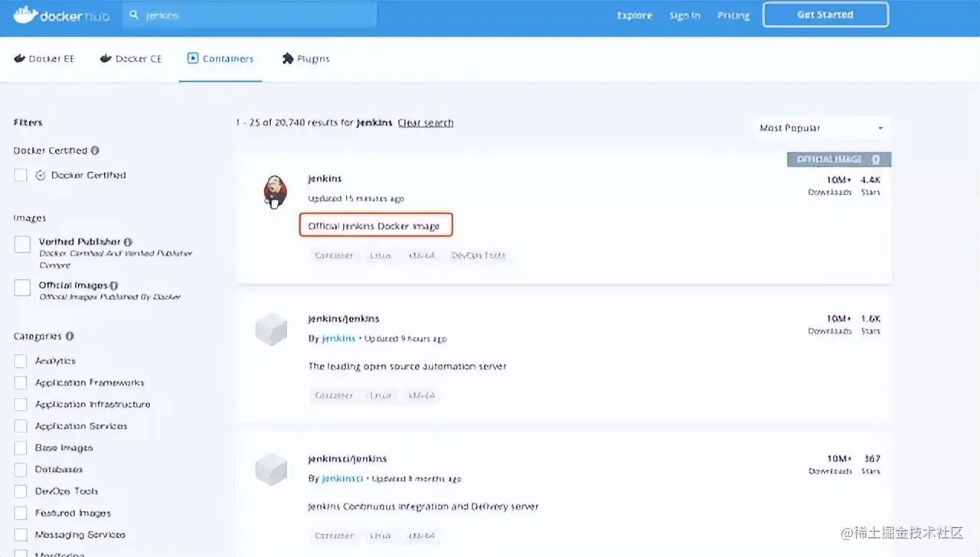This screenshot has width=980, height=557.
Task: Click the search magnifier icon
Action: click(134, 15)
